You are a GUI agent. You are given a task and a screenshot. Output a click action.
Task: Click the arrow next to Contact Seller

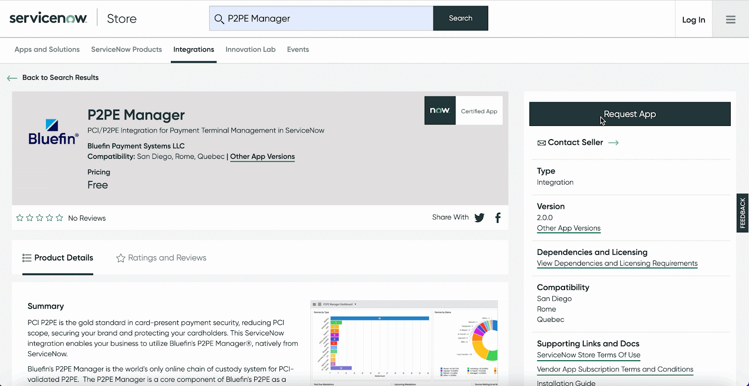pyautogui.click(x=614, y=142)
